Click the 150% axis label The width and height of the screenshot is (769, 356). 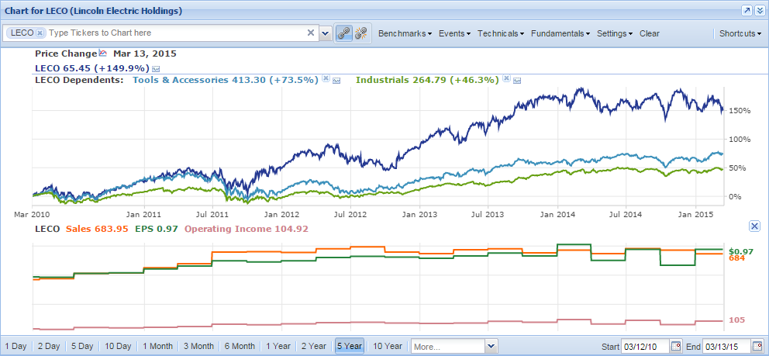pyautogui.click(x=740, y=110)
